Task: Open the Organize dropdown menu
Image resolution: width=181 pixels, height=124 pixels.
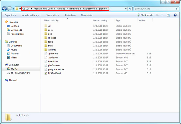Action: coord(10,15)
